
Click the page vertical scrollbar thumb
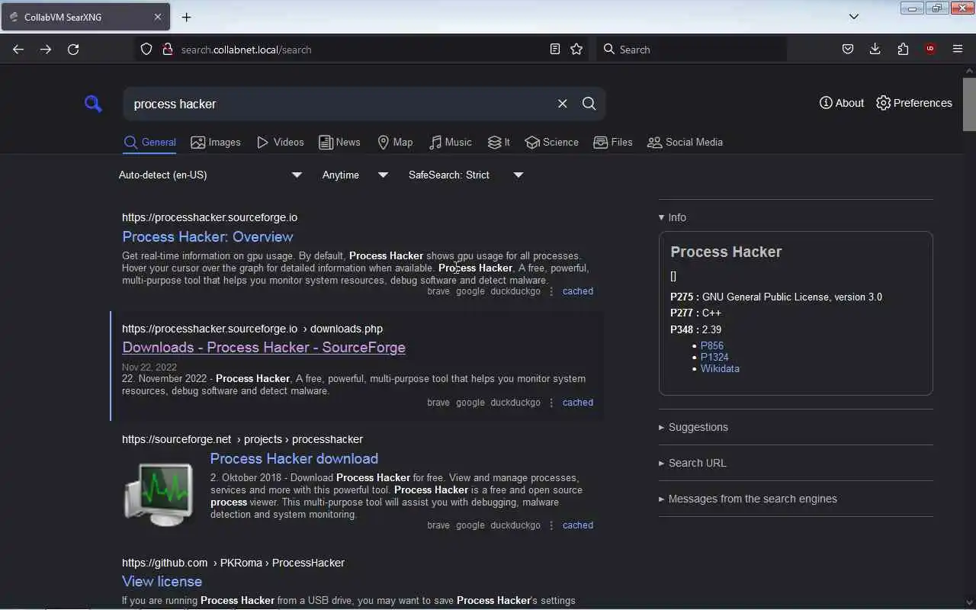pyautogui.click(x=969, y=103)
